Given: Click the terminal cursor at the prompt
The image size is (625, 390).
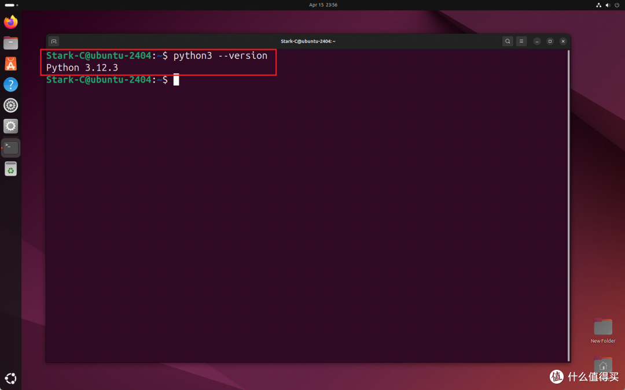Looking at the screenshot, I should tap(176, 80).
